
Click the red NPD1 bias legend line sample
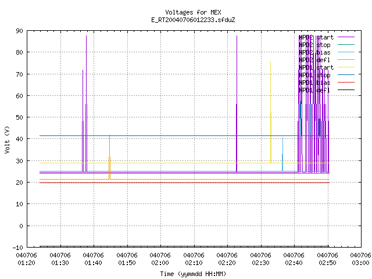pos(346,83)
